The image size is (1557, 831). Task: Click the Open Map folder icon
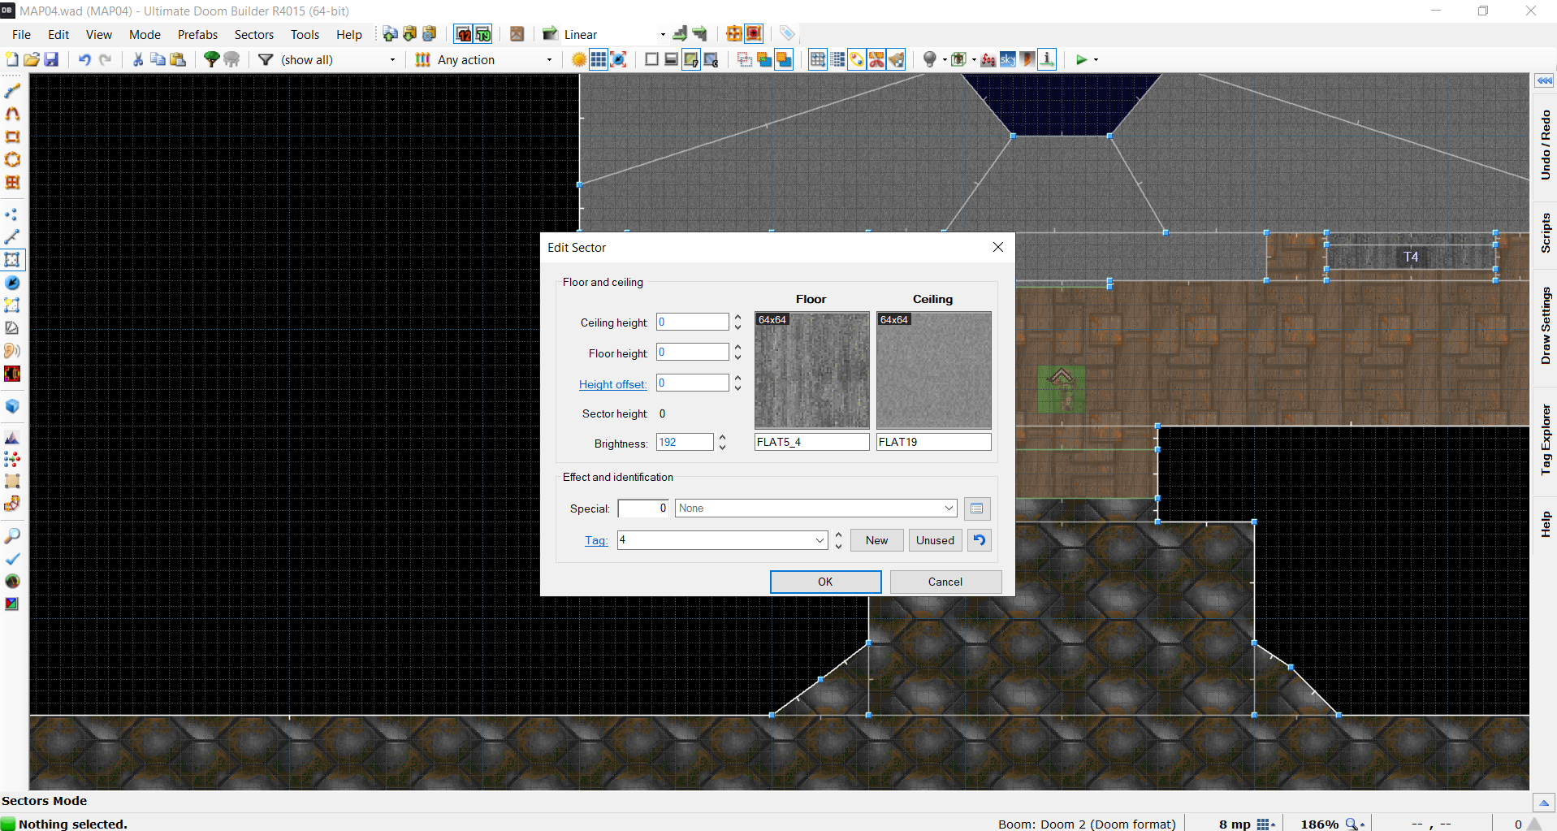click(x=32, y=59)
